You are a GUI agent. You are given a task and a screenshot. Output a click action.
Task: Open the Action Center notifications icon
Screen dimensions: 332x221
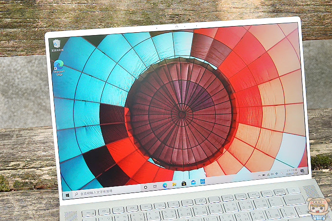coord(303,171)
